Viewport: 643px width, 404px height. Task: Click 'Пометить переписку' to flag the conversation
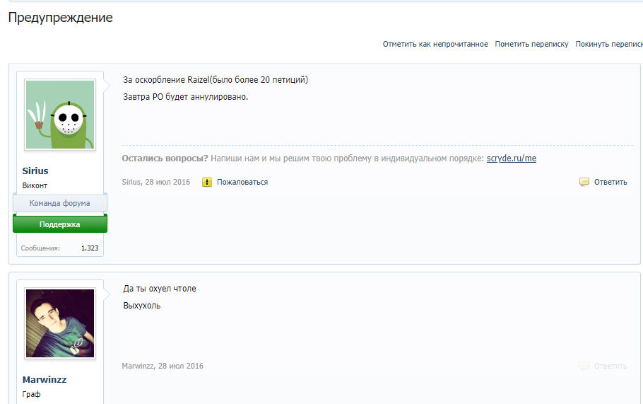pyautogui.click(x=531, y=44)
